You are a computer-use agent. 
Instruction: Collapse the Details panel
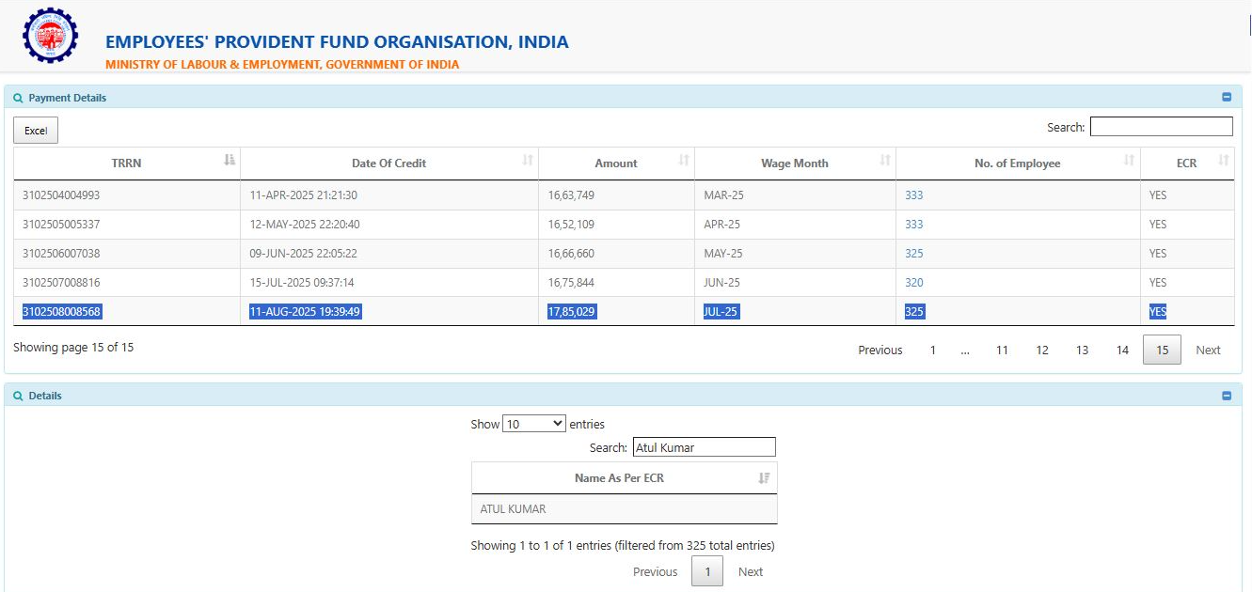point(1227,396)
